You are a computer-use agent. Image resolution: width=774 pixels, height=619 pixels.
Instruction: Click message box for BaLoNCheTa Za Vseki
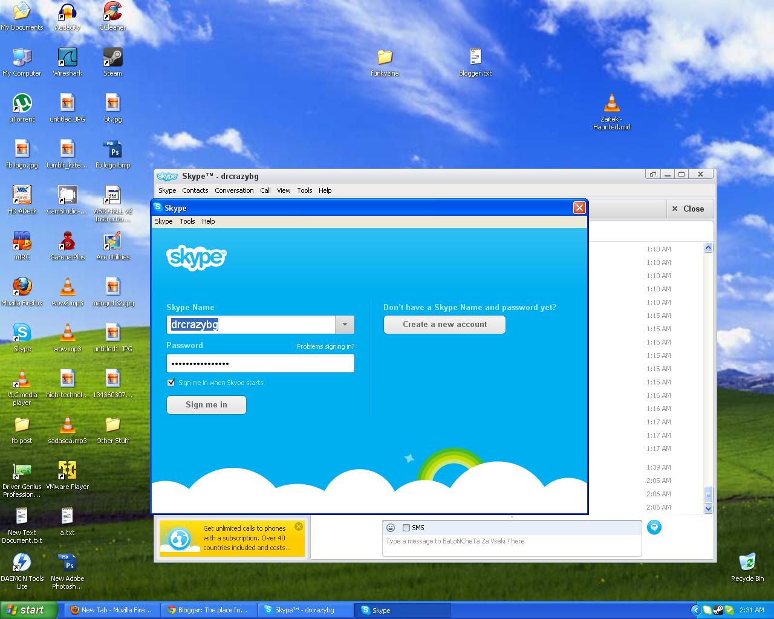[x=512, y=545]
